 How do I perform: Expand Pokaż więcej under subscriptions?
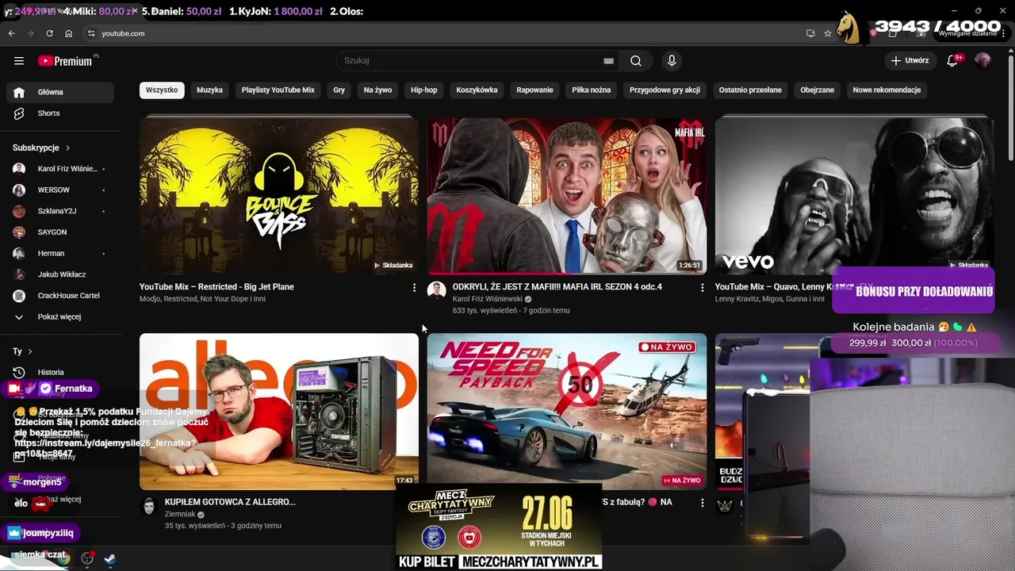coord(60,316)
